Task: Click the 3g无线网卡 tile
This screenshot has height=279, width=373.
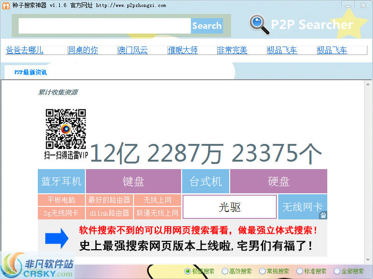Action: 61,213
